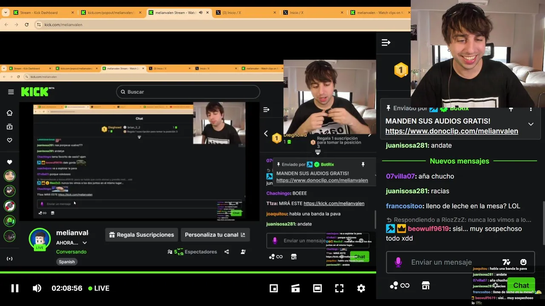Close the melianvalen Stream tab
545x306 pixels.
point(207,13)
